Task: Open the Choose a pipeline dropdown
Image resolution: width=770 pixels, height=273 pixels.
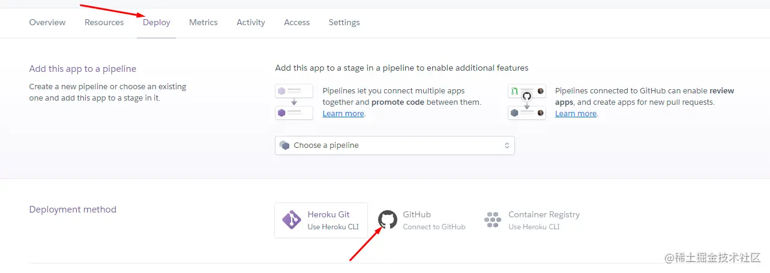Action: coord(394,145)
